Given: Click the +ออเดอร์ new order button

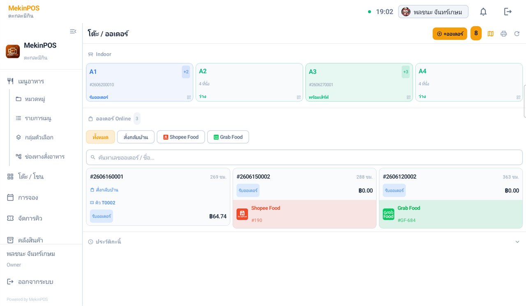Looking at the screenshot, I should (450, 34).
